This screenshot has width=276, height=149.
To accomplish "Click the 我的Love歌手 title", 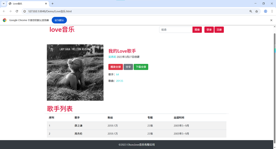I will click(x=122, y=51).
